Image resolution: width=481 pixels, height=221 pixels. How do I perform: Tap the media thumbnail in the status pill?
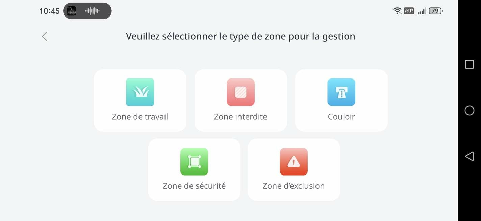pos(71,11)
